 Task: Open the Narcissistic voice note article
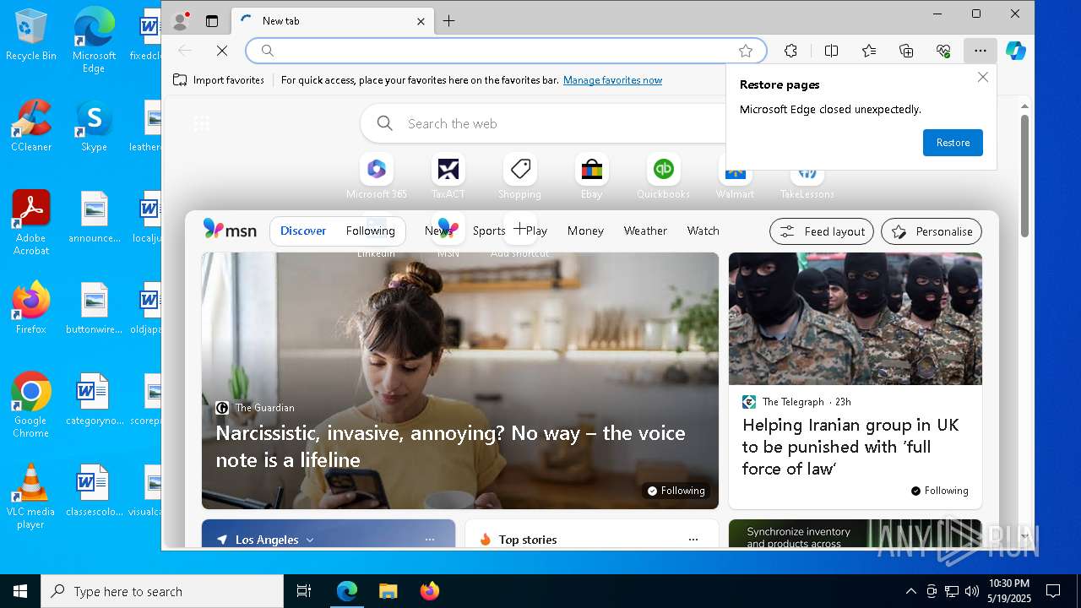coord(450,446)
